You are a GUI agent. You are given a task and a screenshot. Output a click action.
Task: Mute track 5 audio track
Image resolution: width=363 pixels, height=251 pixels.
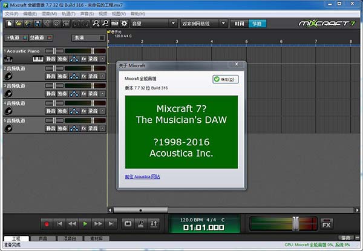(x=51, y=128)
